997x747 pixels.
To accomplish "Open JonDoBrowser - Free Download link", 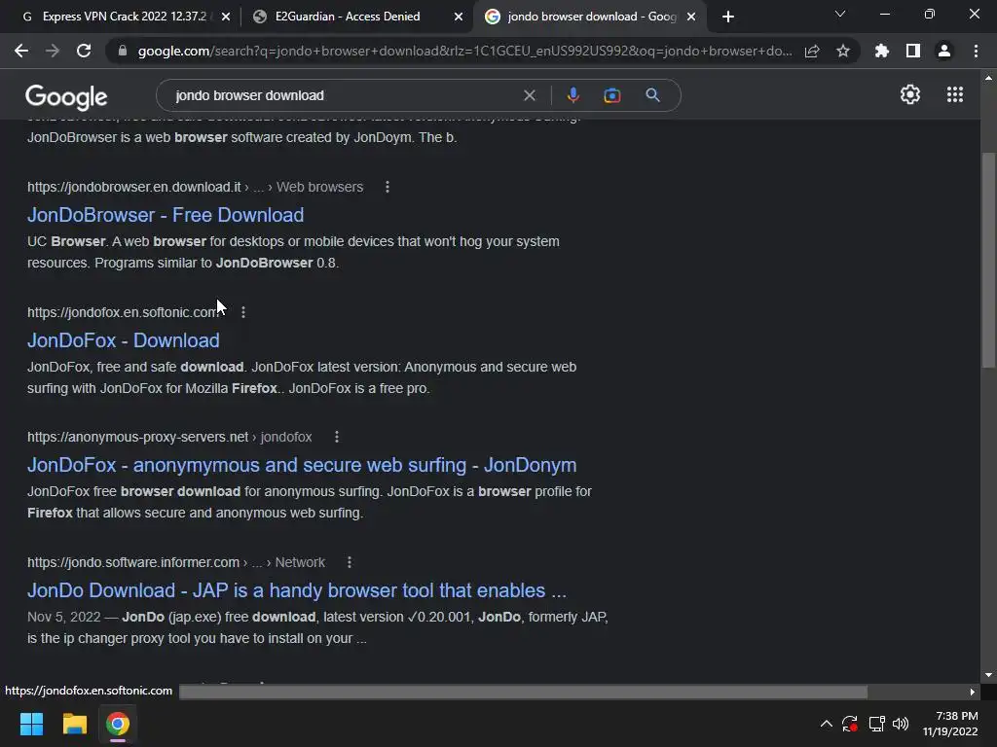I will (166, 215).
